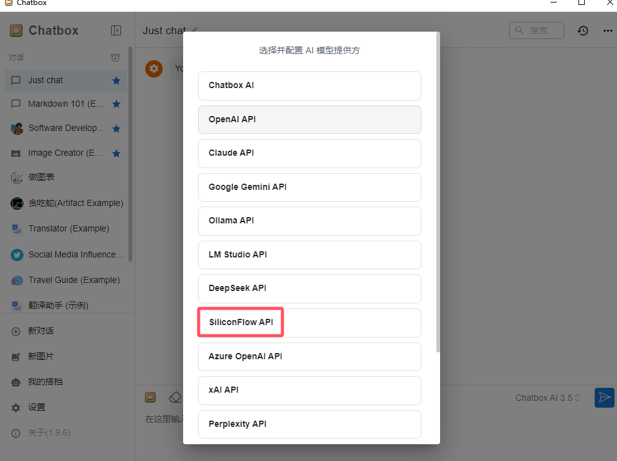
Task: Toggle star on Markdown 101 conversation
Action: click(x=116, y=104)
